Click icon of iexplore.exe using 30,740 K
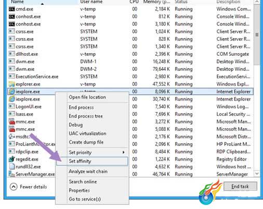Viewport: 263px width, 209px height. pos(11,99)
